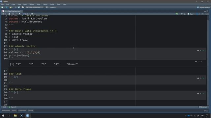Collapse the list heading fold at line 18

pyautogui.click(x=8, y=74)
